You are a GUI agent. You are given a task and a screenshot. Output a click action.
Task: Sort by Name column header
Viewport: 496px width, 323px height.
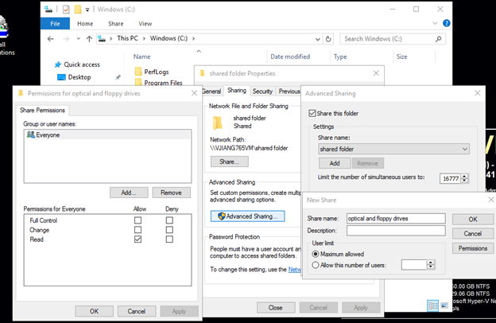(141, 56)
